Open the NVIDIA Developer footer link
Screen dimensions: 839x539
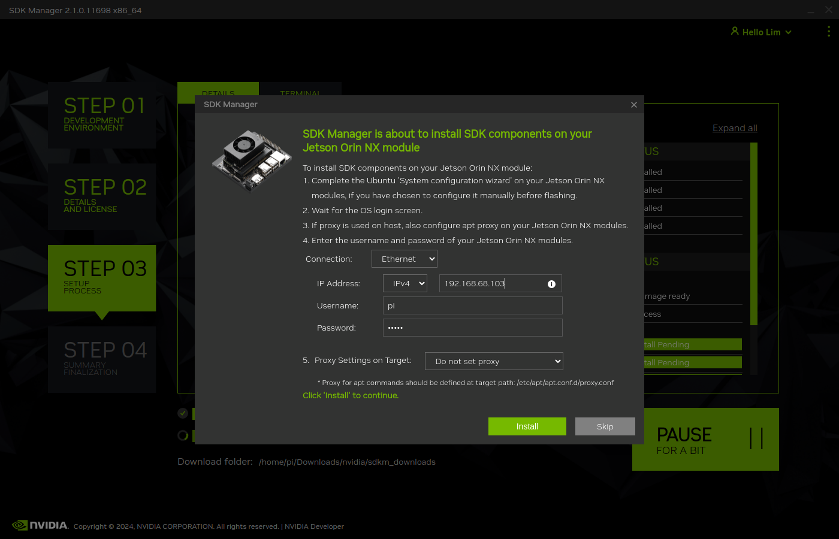[x=314, y=526]
